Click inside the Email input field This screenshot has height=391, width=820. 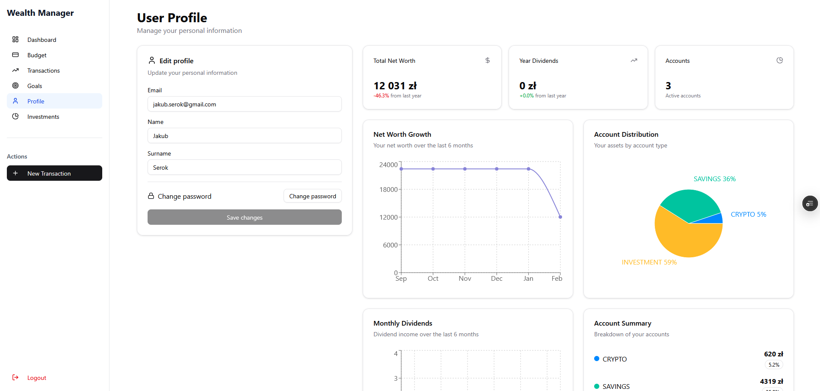click(244, 104)
